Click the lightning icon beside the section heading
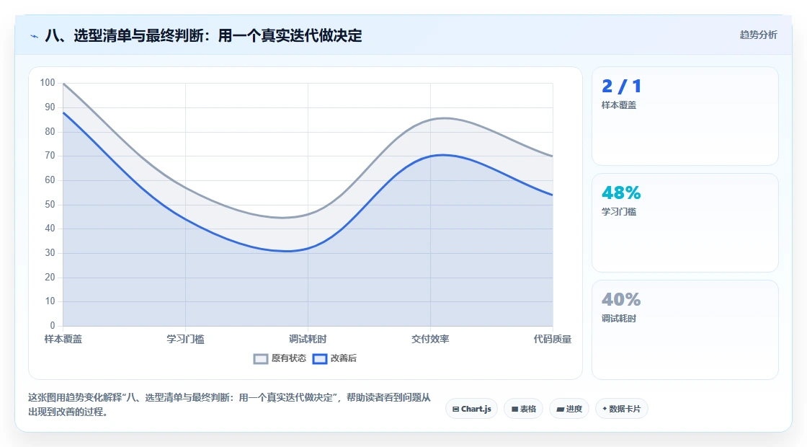 (35, 36)
